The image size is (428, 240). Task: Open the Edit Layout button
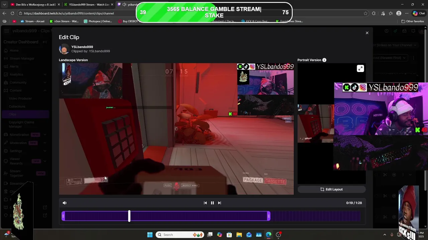pos(331,189)
